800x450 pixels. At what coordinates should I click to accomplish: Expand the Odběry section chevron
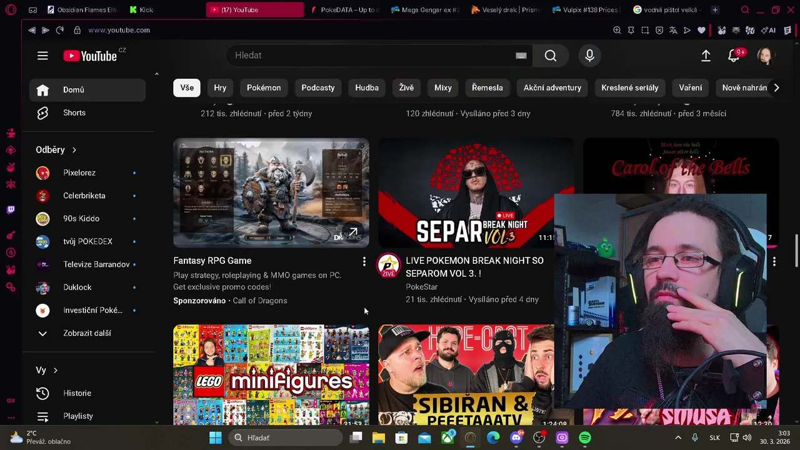point(74,150)
